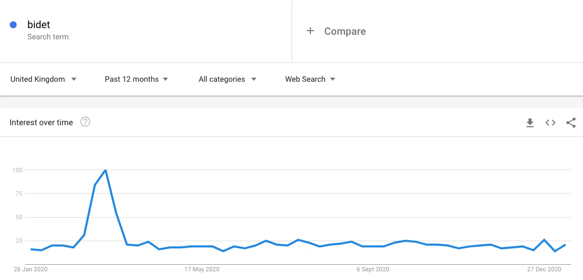Image resolution: width=583 pixels, height=280 pixels.
Task: Click the plus icon beside Compare
Action: coord(310,31)
